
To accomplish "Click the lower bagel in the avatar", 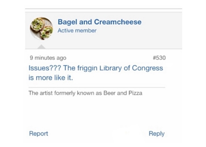I will click(x=46, y=33).
